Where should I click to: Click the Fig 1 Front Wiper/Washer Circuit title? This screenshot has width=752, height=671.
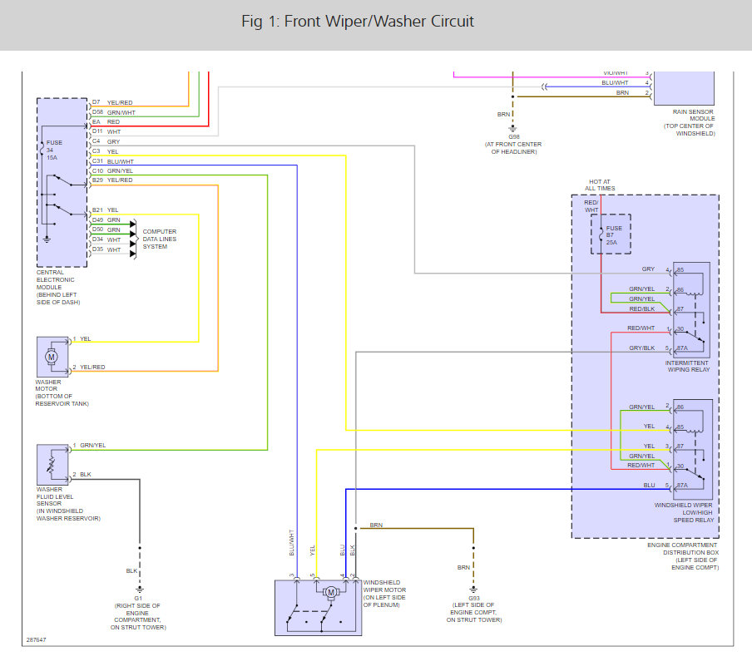tap(358, 22)
